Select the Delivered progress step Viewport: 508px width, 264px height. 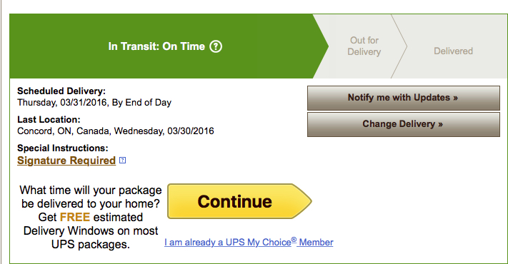tap(453, 51)
